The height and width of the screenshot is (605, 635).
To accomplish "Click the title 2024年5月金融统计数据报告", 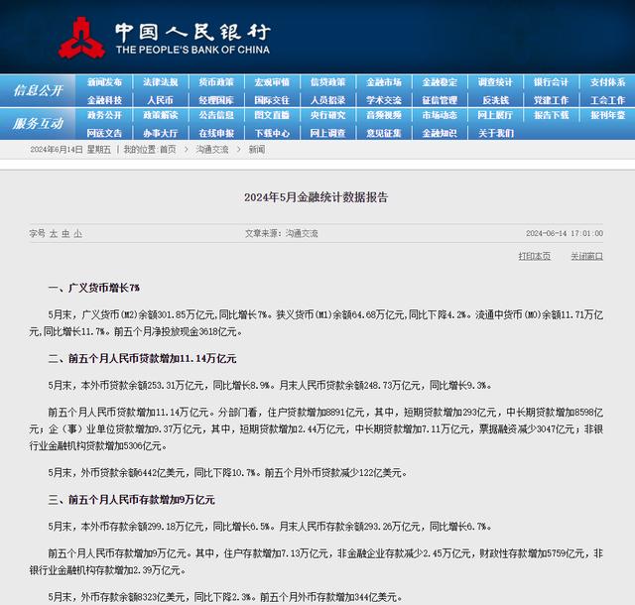I will tap(316, 197).
